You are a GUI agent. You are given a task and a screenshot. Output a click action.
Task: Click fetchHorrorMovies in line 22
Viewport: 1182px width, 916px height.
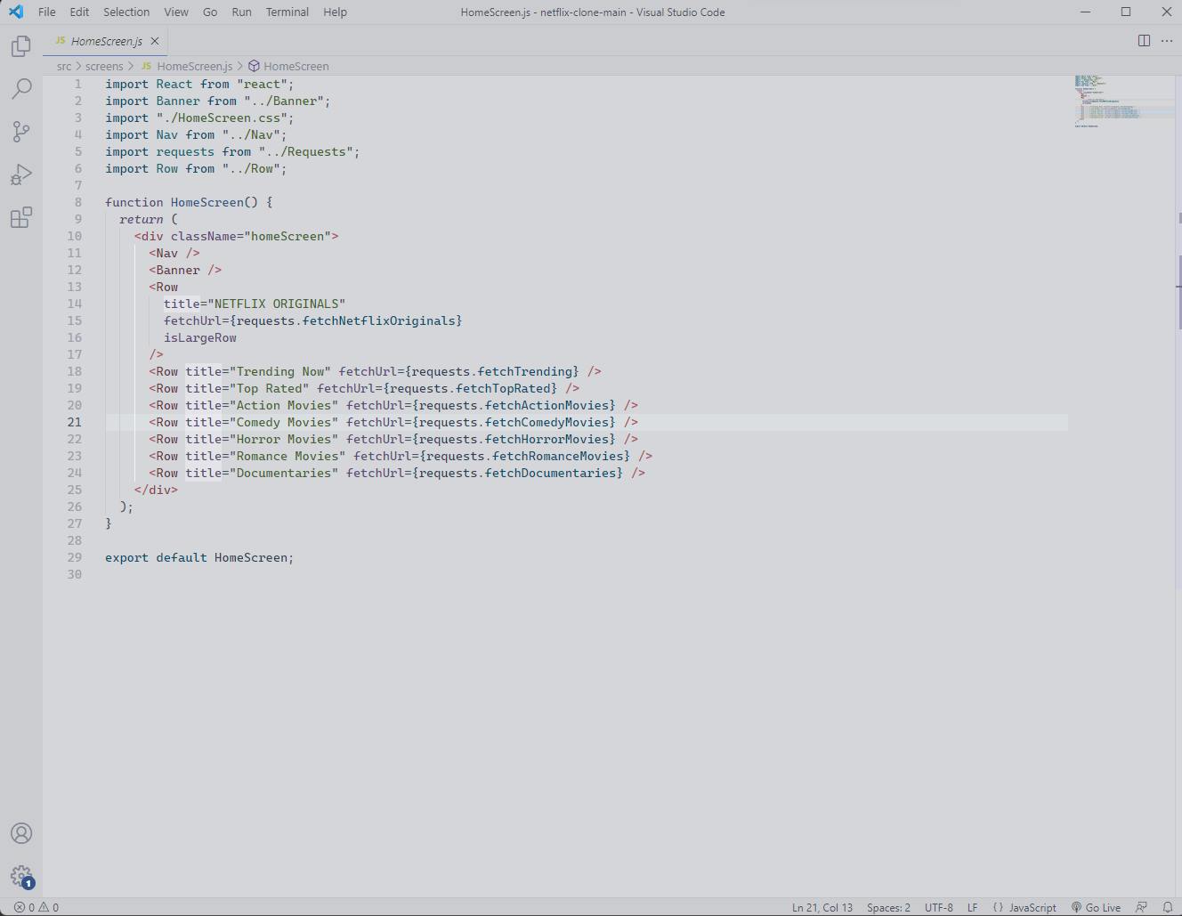click(546, 439)
